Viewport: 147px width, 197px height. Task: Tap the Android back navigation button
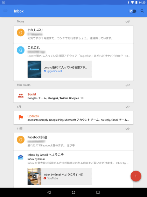[x=49, y=192]
